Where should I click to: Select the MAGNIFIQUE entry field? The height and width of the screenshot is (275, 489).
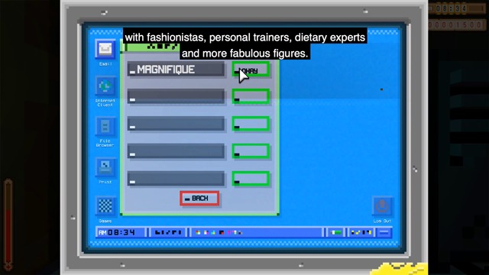(176, 70)
